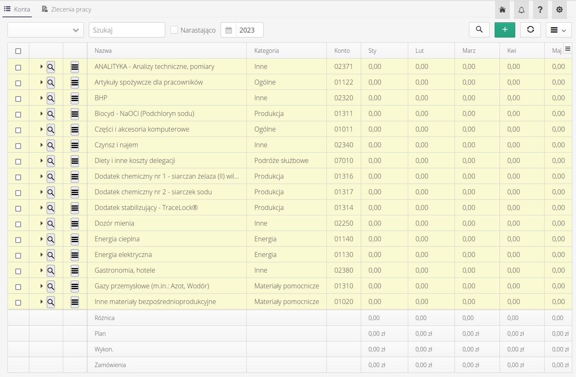Screen dimensions: 576x377
Task: Open notifications bell icon
Action: (521, 9)
